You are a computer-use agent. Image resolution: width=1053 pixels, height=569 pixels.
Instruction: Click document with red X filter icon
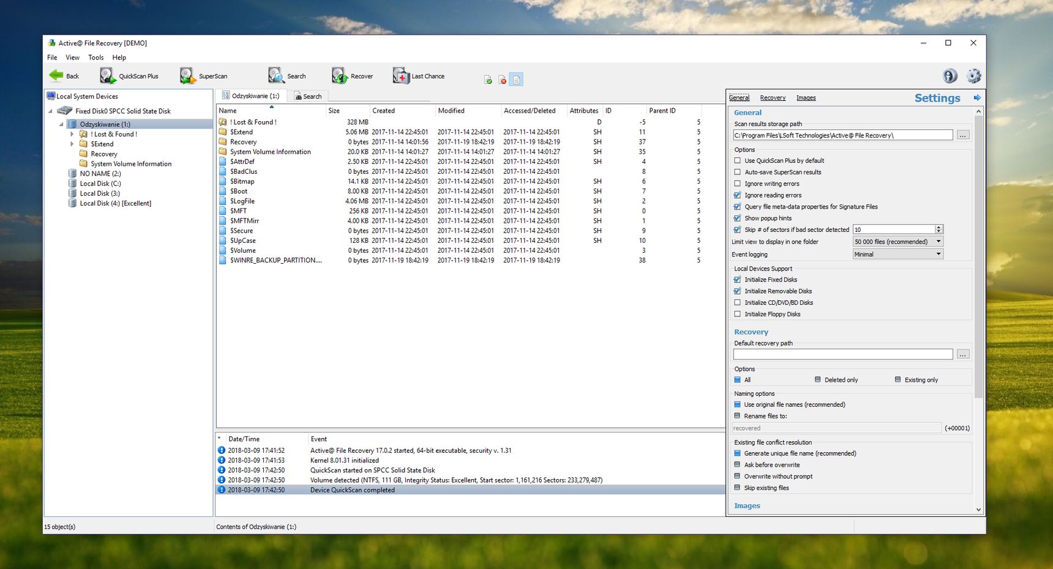click(x=502, y=80)
